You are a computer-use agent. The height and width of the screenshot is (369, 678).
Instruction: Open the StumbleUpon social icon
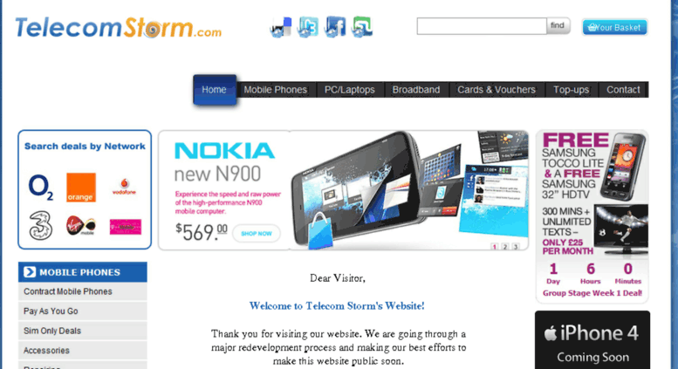click(362, 27)
